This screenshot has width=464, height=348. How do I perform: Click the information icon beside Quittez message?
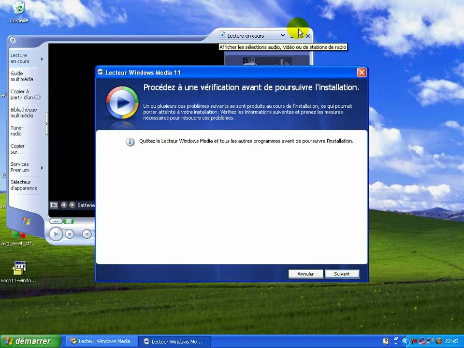pyautogui.click(x=130, y=142)
